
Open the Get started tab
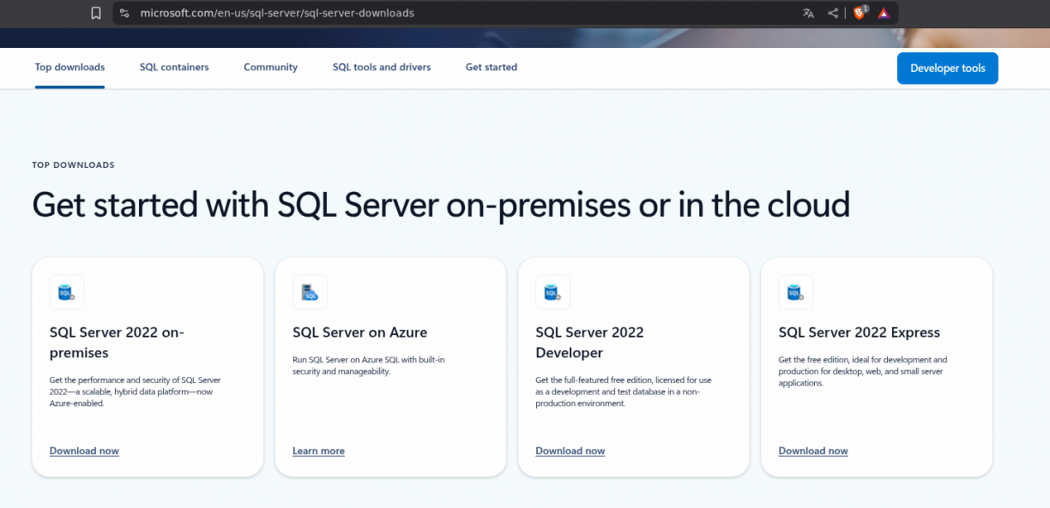click(492, 67)
